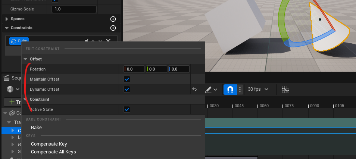Collapse the Constraints section
Viewport: 356px width, 159px height.
pos(7,28)
